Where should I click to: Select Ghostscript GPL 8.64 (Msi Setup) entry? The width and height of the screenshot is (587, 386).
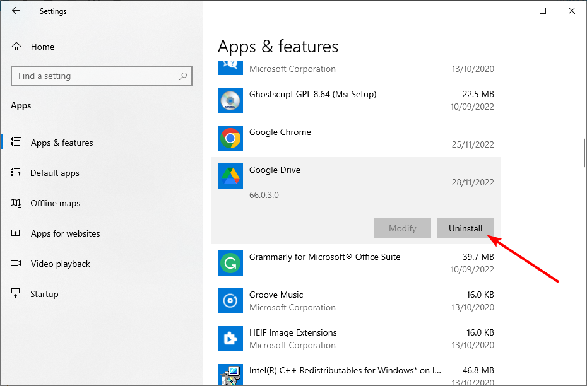point(356,100)
